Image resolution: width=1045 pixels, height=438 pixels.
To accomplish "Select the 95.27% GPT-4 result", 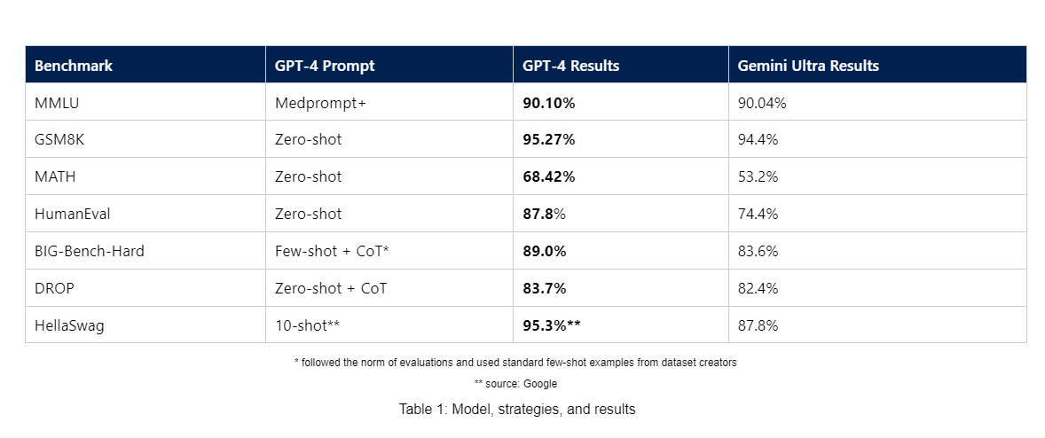I will coord(549,139).
